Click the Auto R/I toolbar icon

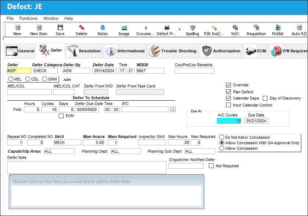pos(299,27)
